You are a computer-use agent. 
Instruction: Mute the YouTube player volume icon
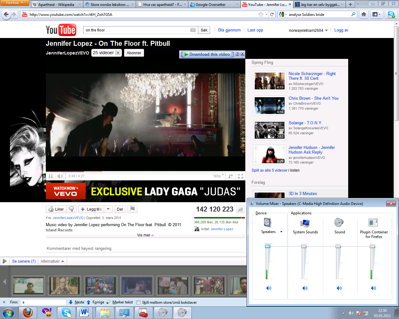(x=60, y=176)
